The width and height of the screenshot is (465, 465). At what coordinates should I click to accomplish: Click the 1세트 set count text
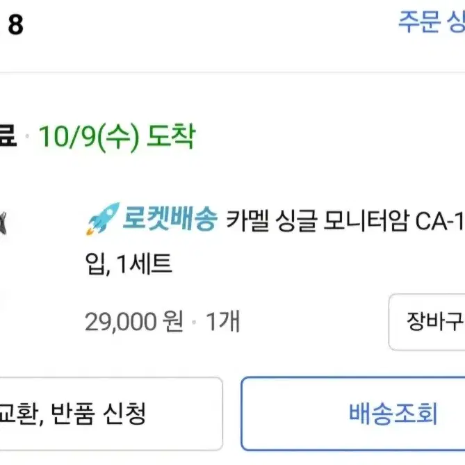145,263
